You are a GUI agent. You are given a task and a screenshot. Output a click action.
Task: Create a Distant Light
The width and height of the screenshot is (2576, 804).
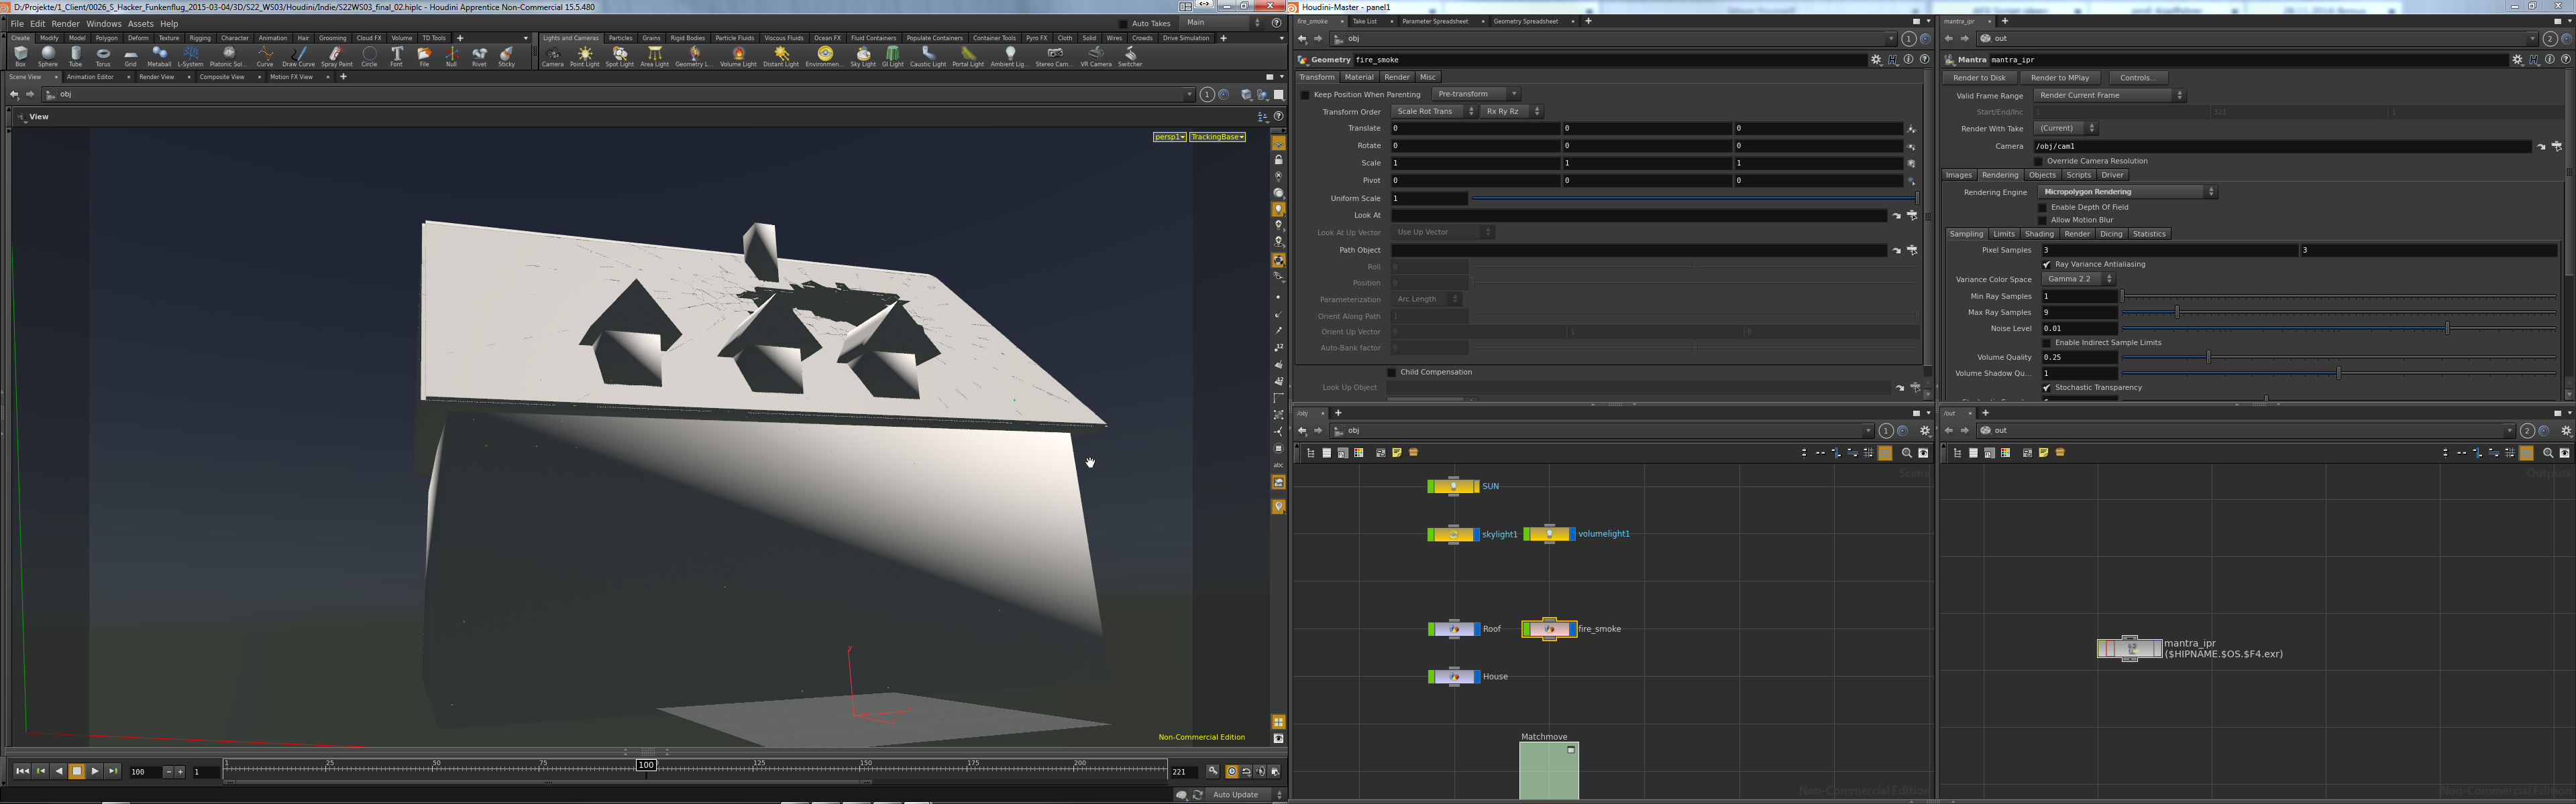click(x=781, y=56)
